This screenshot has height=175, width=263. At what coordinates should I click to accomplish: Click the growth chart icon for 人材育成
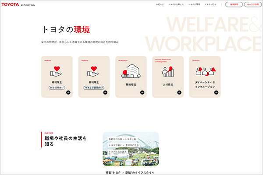click(168, 71)
